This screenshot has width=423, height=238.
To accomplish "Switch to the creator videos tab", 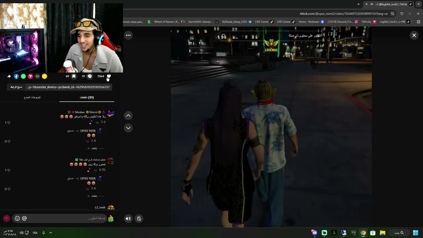I will point(32,97).
